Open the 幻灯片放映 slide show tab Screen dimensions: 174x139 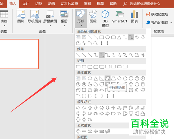(x=69, y=4)
